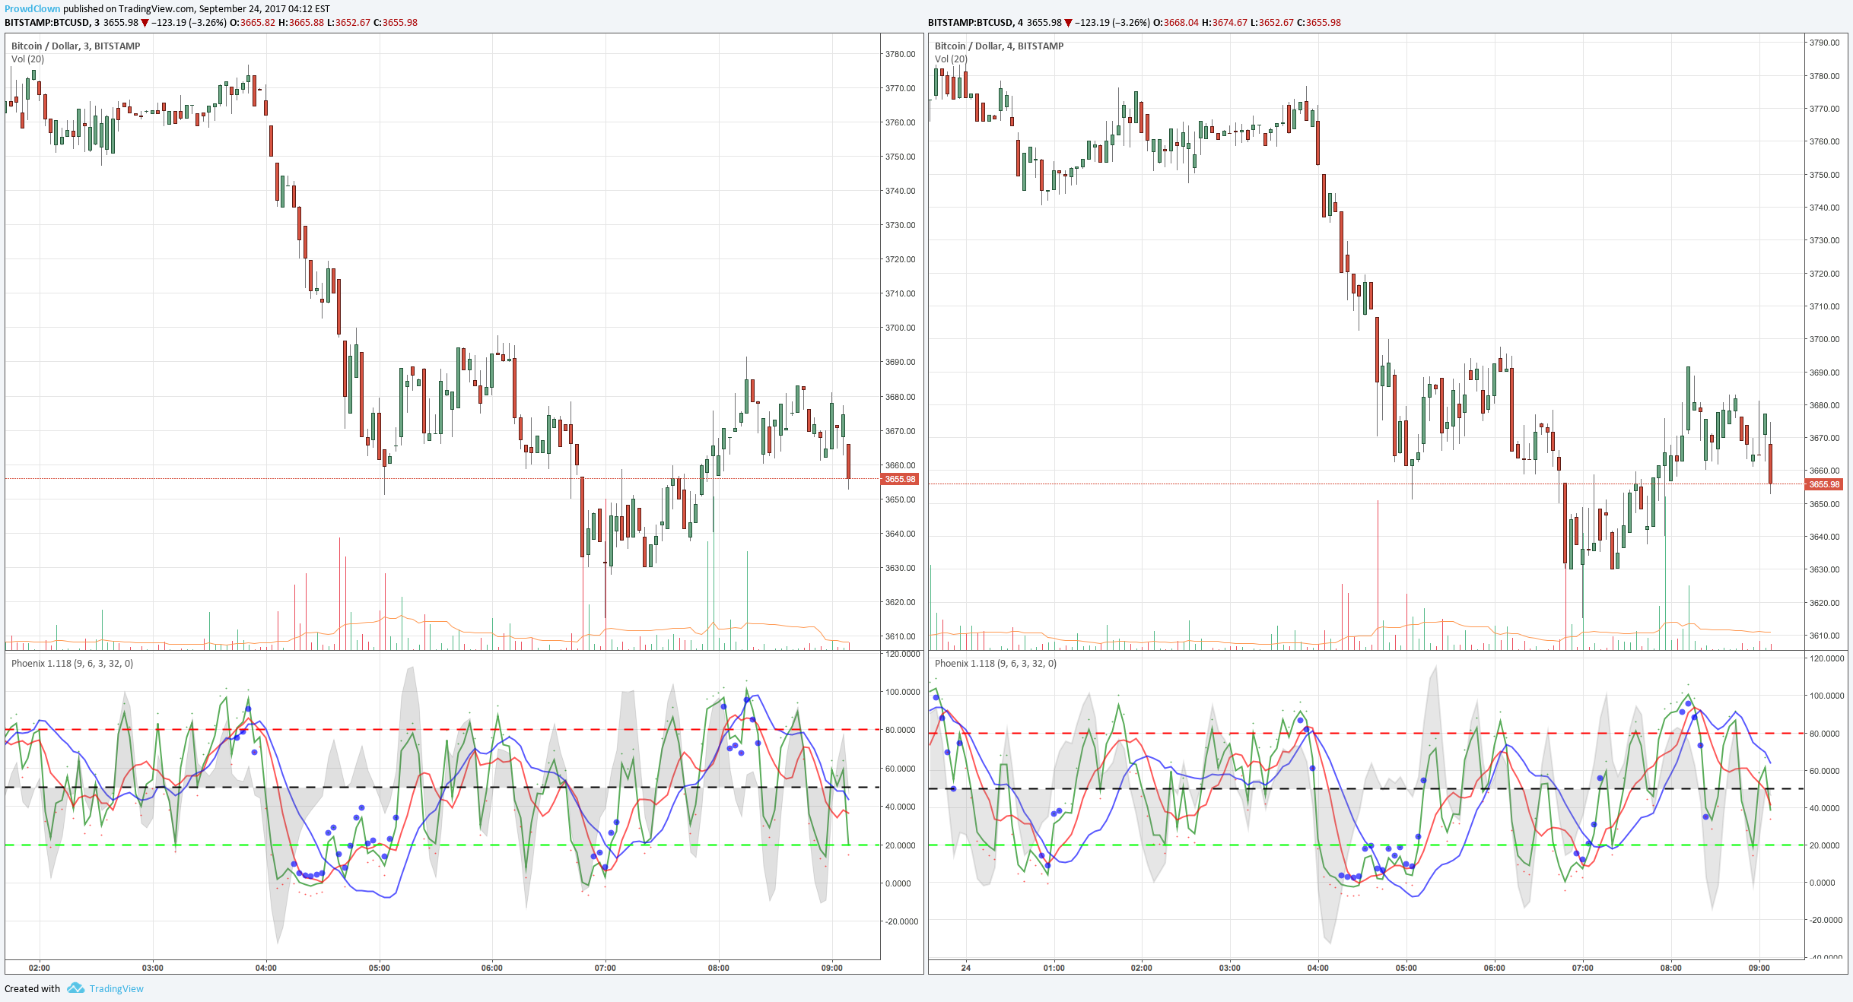Click Phoenix 1.118 indicator label under 4-minute chart
Screen dimensions: 1853x1002
coord(996,663)
